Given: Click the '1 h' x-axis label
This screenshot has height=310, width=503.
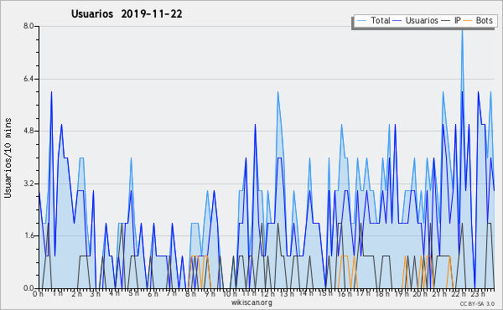Looking at the screenshot, I should tap(58, 293).
